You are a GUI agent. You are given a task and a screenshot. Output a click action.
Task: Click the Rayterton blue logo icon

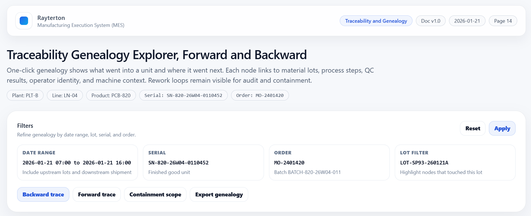[24, 21]
